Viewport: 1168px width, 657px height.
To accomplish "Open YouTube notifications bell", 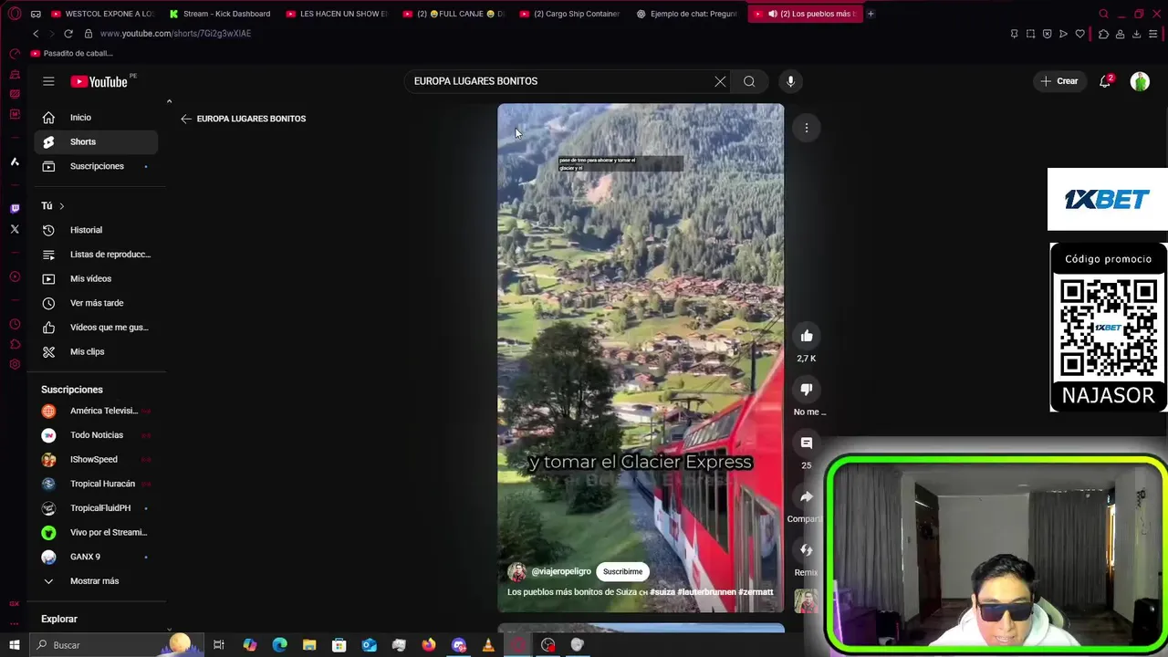I will pyautogui.click(x=1105, y=81).
